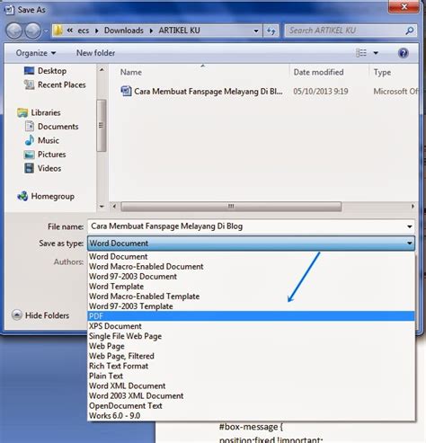Select 'ARTIKEL KU' in the address breadcrumb
Viewport: 426px width, 443px height.
point(179,31)
